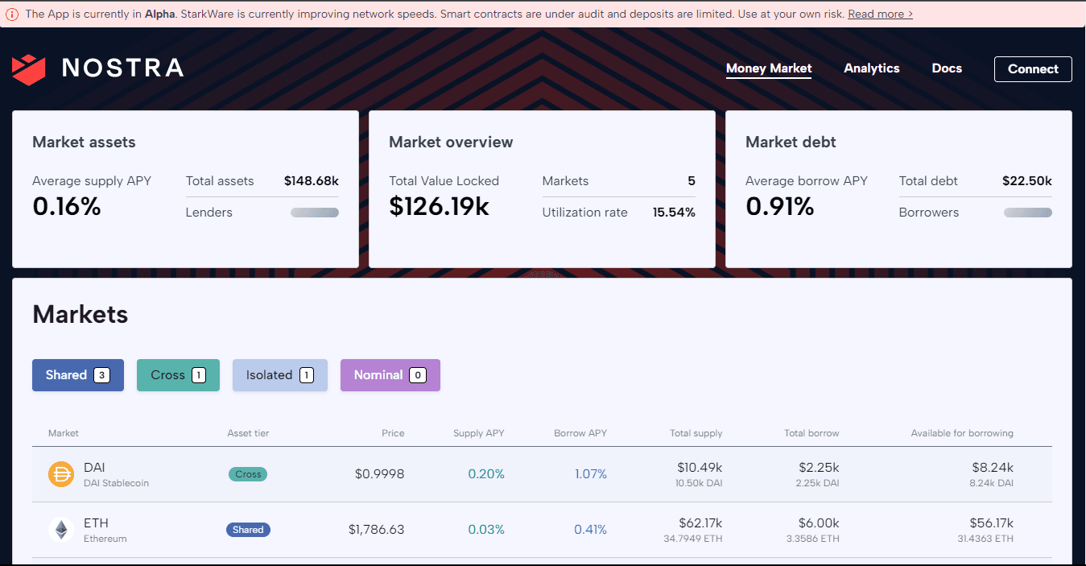Click DAI total borrow $2.25k
This screenshot has height=566, width=1086.
820,468
